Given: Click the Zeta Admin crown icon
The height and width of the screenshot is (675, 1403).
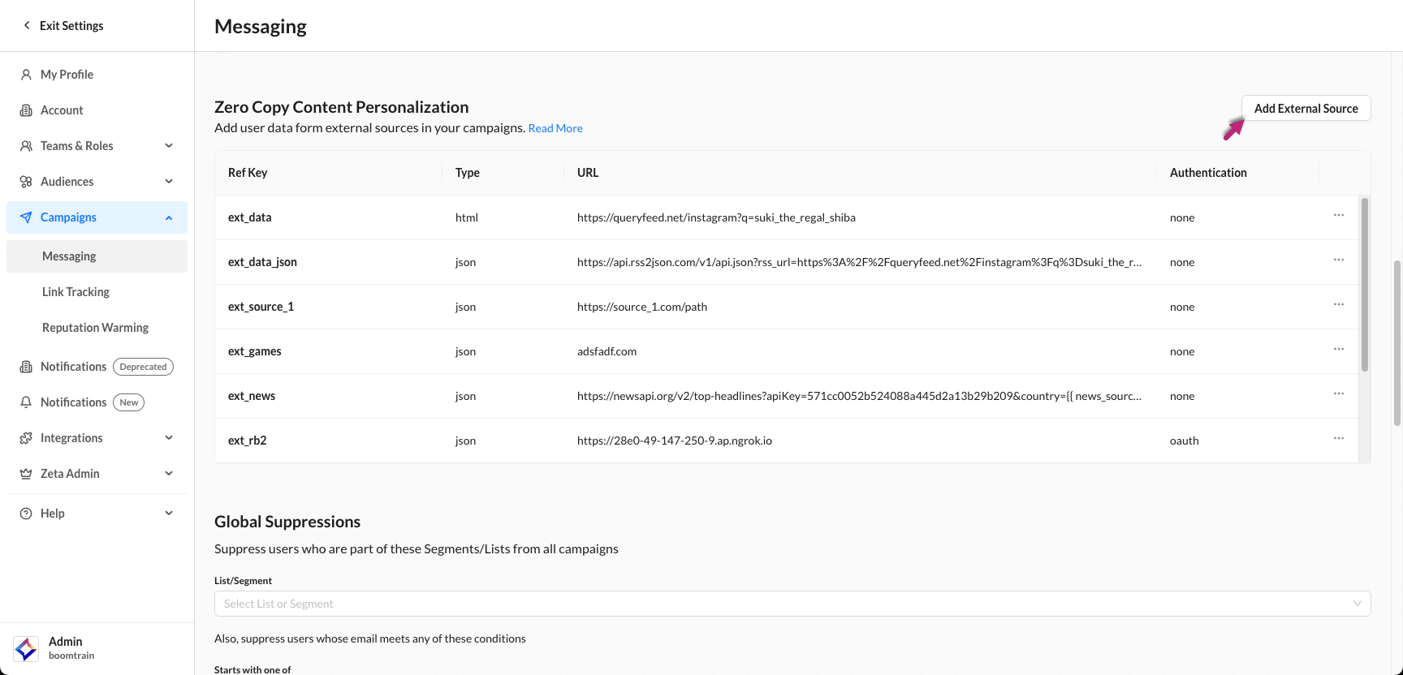Looking at the screenshot, I should 26,474.
